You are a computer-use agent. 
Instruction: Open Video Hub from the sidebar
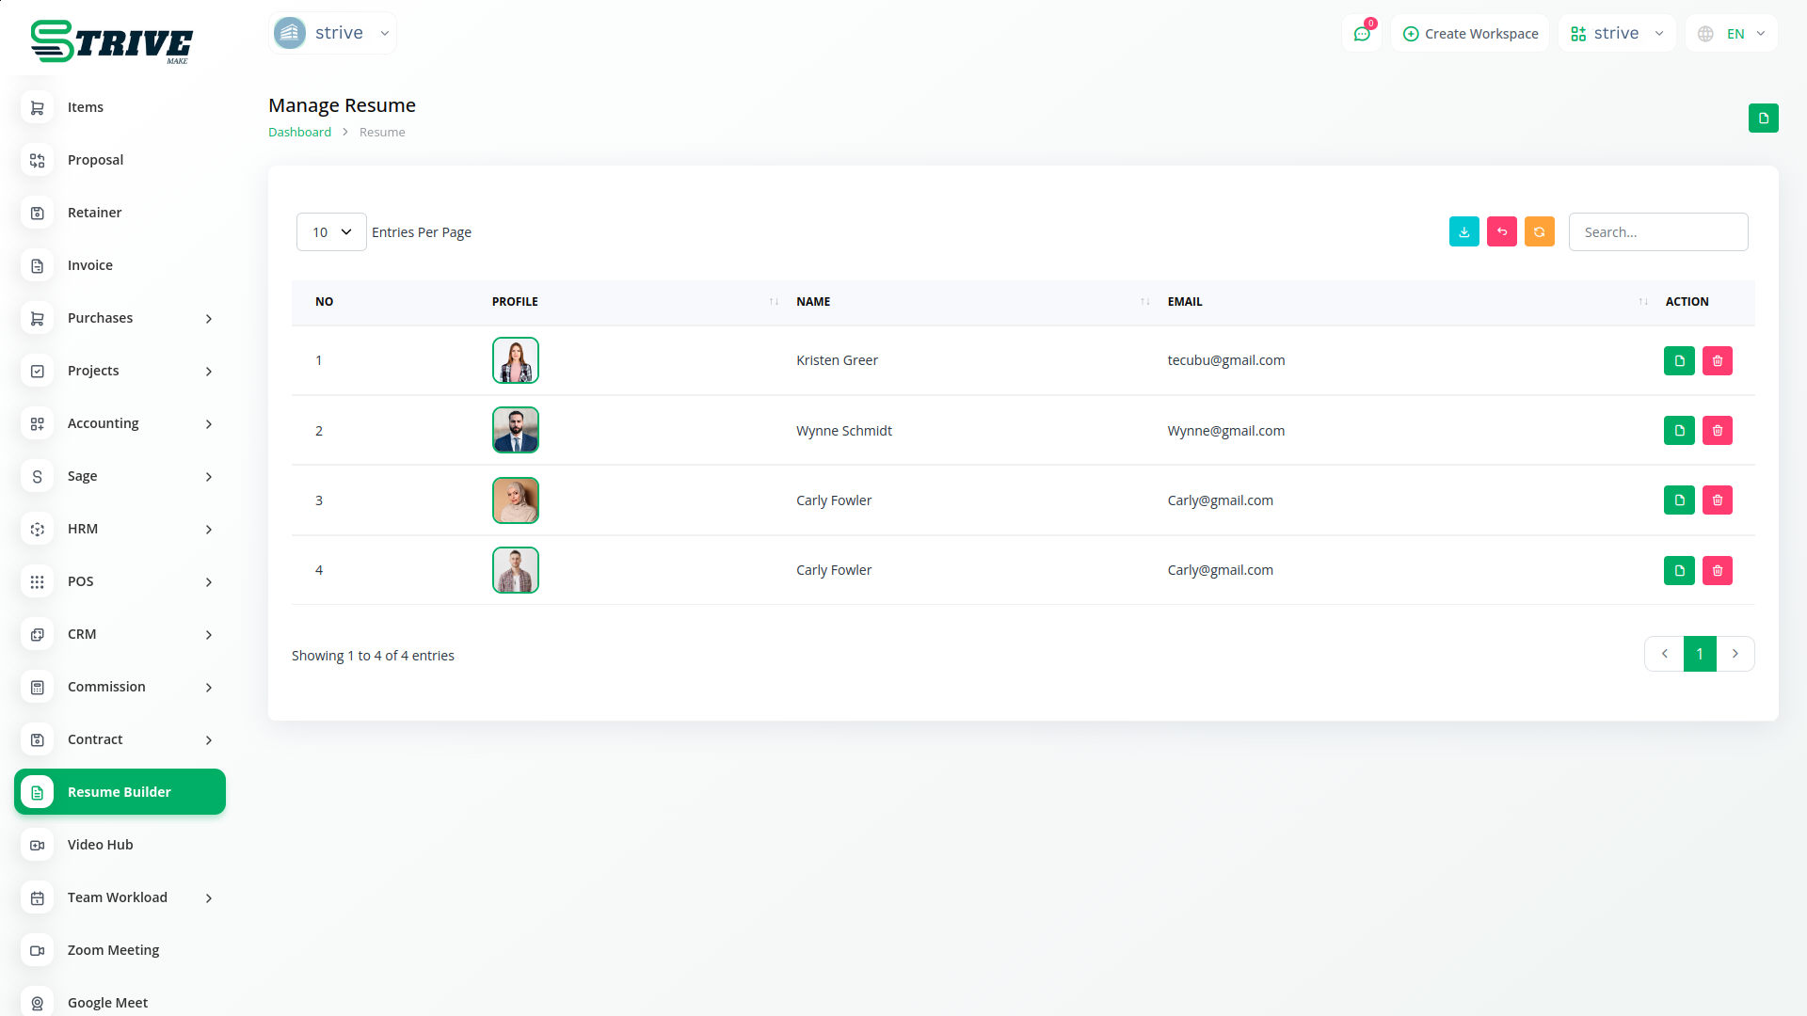click(x=101, y=845)
